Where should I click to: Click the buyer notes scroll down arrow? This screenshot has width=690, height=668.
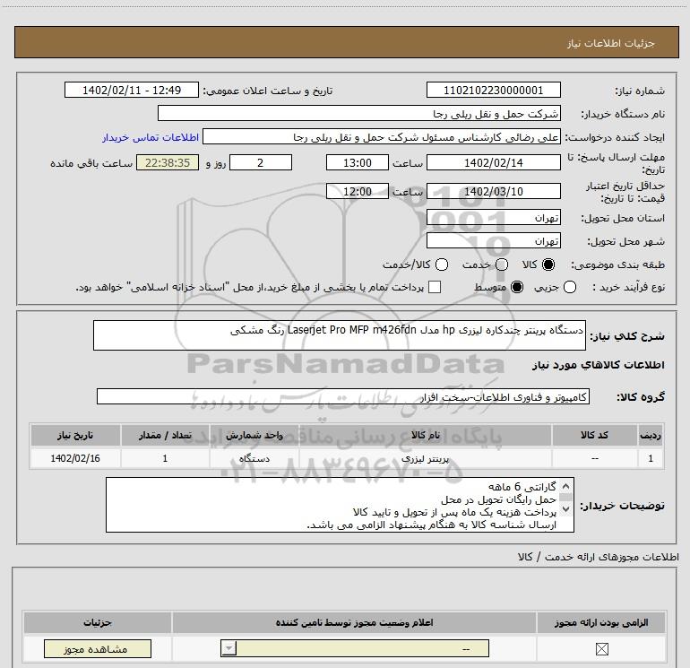(566, 509)
